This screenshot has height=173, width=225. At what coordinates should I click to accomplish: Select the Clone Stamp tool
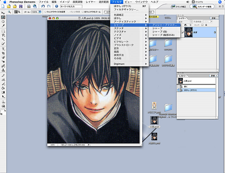coord(3,70)
